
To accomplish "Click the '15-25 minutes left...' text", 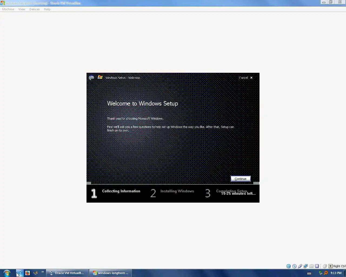I will 238,194.
